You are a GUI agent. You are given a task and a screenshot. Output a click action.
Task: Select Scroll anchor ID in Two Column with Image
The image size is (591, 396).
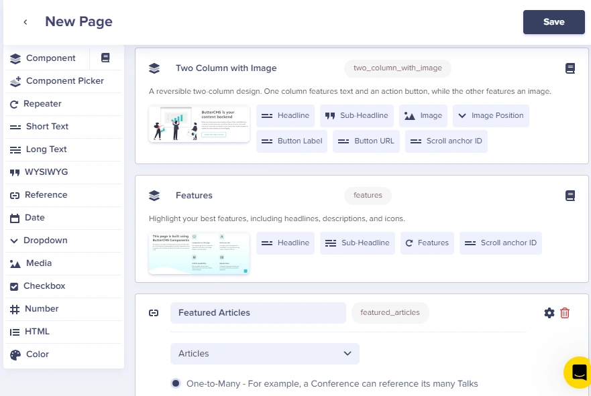(446, 141)
